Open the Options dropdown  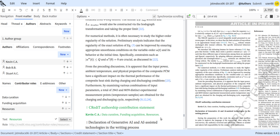83,16
